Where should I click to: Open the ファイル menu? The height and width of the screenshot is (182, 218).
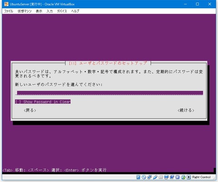click(x=9, y=11)
